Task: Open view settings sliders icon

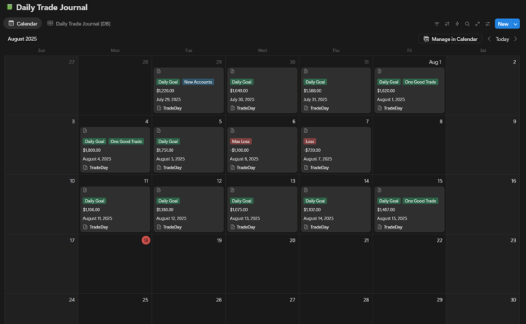Action: (488, 24)
